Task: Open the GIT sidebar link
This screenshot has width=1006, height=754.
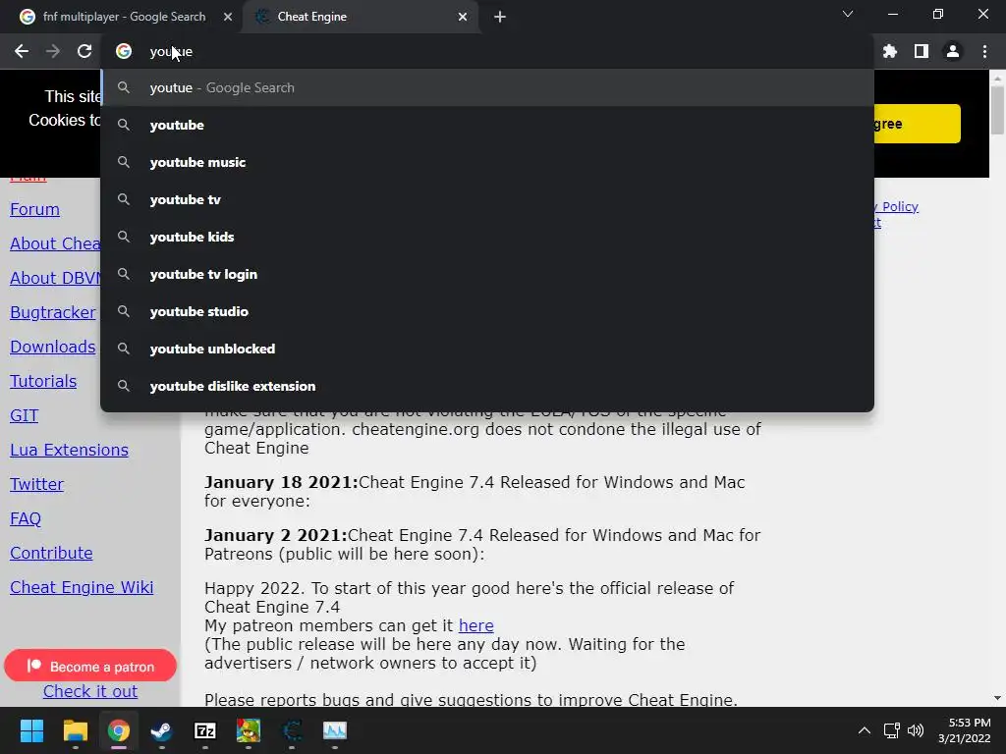Action: point(24,415)
